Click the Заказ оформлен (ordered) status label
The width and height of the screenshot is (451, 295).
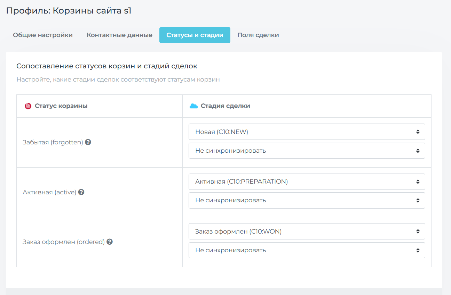tap(63, 242)
